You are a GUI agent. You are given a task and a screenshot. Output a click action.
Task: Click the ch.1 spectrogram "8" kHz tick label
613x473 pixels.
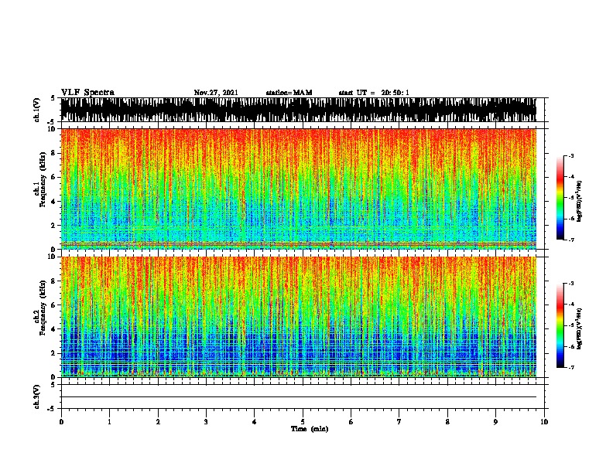pyautogui.click(x=53, y=153)
